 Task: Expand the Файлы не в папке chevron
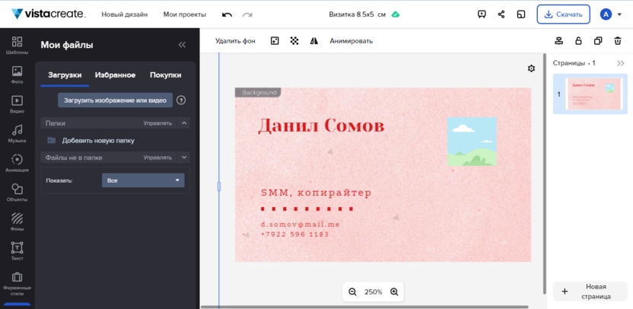(184, 158)
